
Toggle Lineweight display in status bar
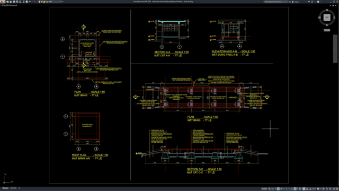(x=300, y=189)
